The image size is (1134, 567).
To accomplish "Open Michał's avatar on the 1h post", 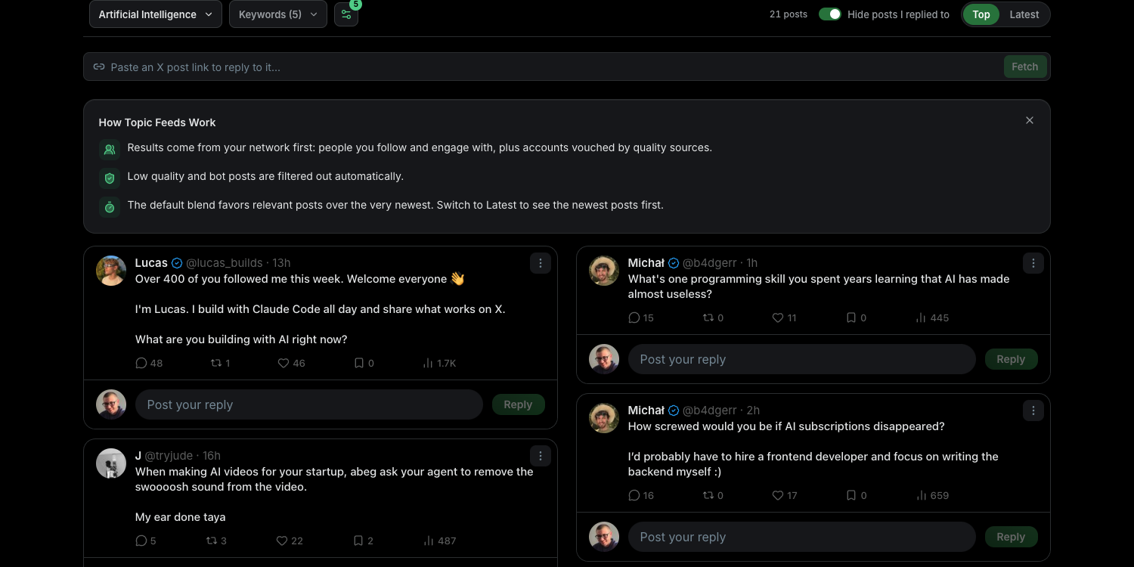I will [604, 271].
